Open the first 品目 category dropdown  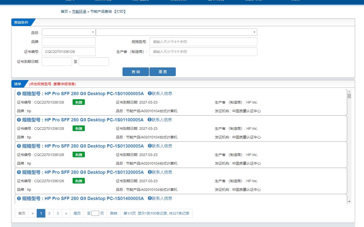[69, 32]
